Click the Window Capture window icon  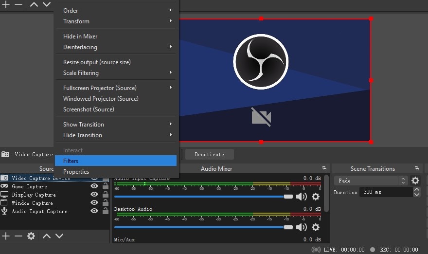coord(4,202)
